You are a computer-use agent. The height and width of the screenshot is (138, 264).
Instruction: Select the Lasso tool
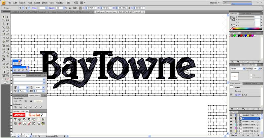pos(8,20)
